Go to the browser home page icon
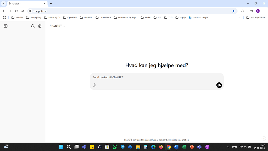The image size is (268, 151). 23,11
